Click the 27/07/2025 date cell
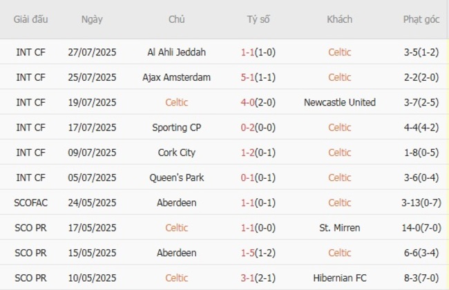449x290 pixels. coord(92,52)
